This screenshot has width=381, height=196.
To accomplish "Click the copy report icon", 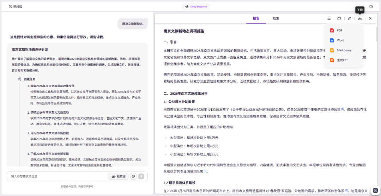I will click(x=339, y=19).
